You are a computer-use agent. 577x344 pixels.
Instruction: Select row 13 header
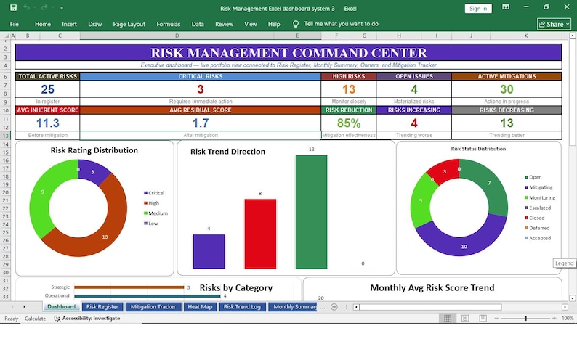coord(6,136)
